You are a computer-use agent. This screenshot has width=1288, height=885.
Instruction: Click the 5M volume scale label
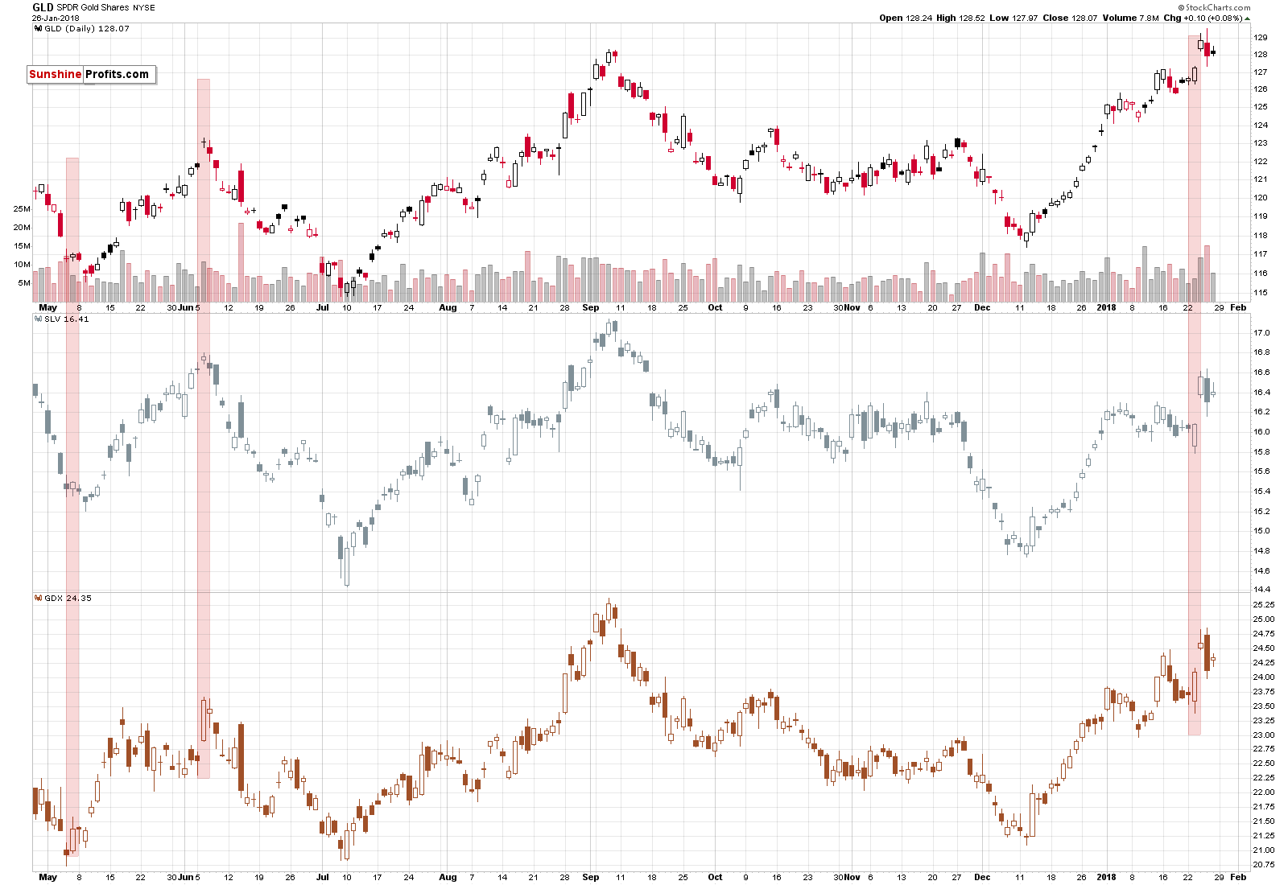coord(24,283)
